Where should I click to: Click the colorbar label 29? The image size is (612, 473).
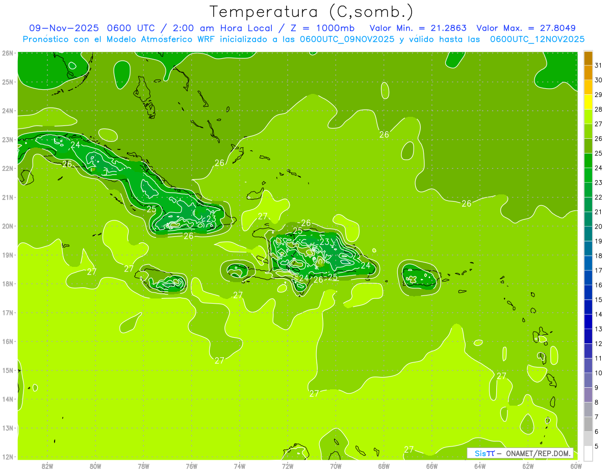pyautogui.click(x=598, y=95)
